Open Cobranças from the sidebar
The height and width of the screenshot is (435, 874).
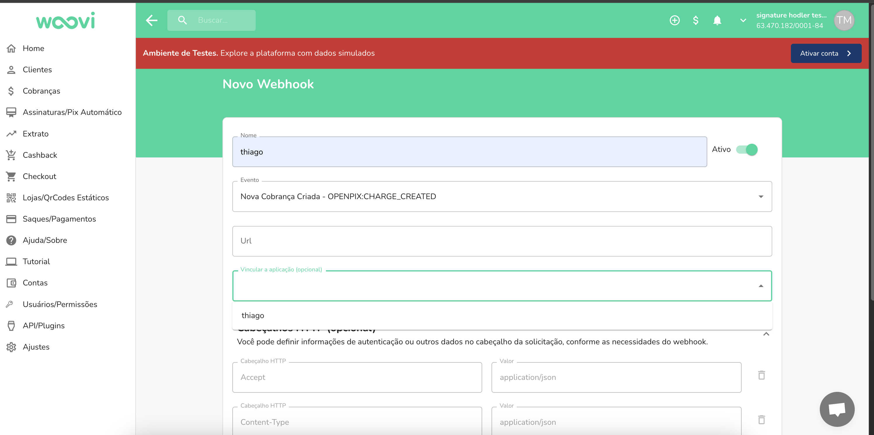click(41, 91)
